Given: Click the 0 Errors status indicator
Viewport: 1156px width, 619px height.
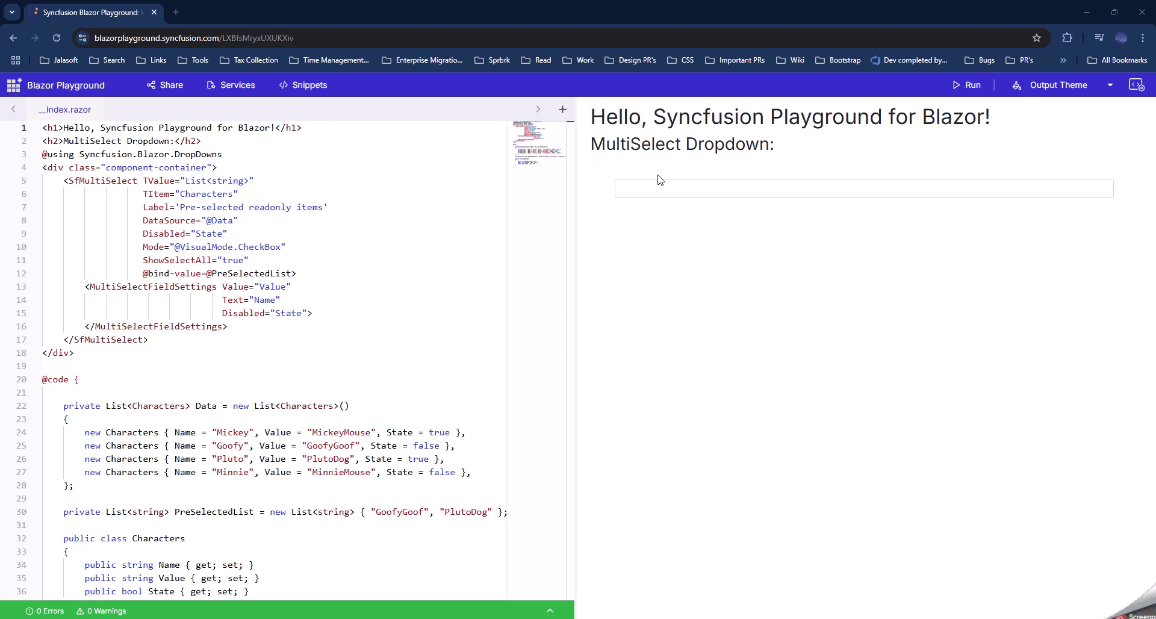Looking at the screenshot, I should point(45,611).
